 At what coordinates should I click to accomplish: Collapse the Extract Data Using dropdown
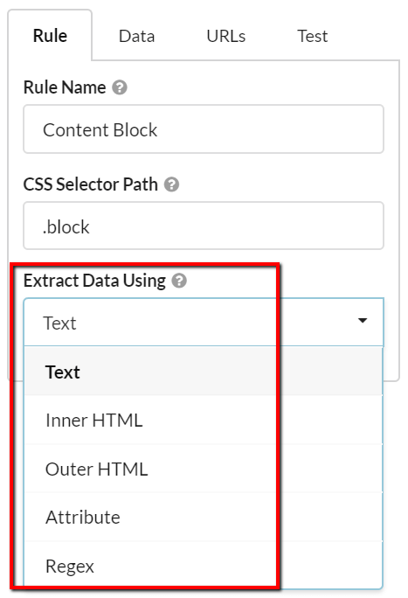click(x=204, y=323)
